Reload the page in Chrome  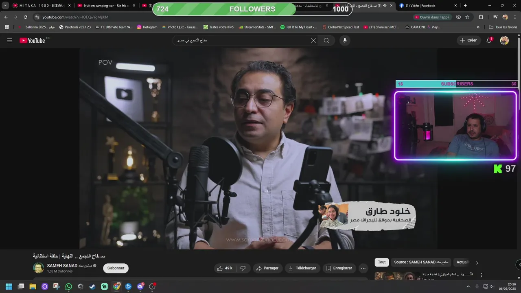coord(25,17)
